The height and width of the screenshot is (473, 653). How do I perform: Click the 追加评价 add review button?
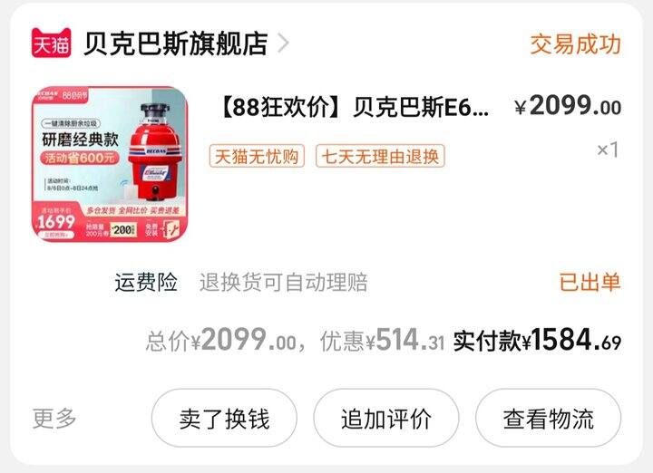click(x=386, y=418)
